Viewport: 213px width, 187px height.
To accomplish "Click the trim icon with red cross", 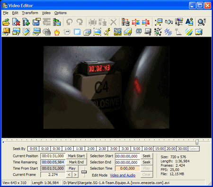I will click(x=146, y=22).
